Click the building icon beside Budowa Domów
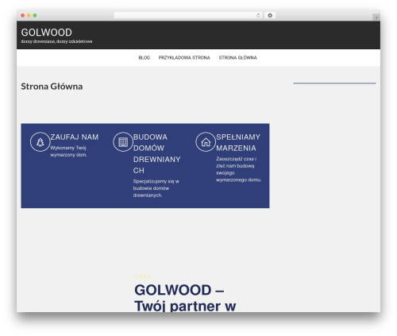 [x=123, y=142]
